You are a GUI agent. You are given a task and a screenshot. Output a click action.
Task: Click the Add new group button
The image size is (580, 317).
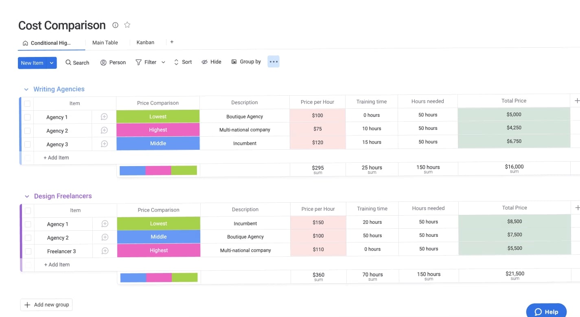(46, 304)
